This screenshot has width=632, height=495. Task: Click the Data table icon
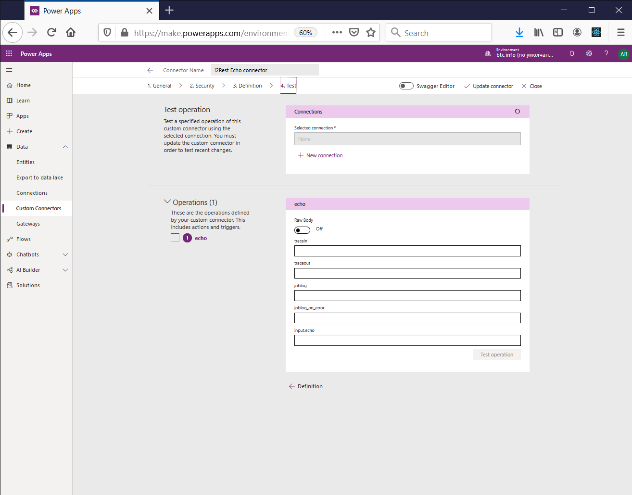pyautogui.click(x=10, y=147)
